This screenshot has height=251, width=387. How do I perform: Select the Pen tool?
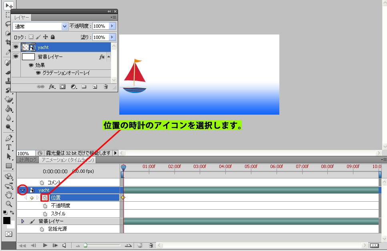(x=9, y=138)
